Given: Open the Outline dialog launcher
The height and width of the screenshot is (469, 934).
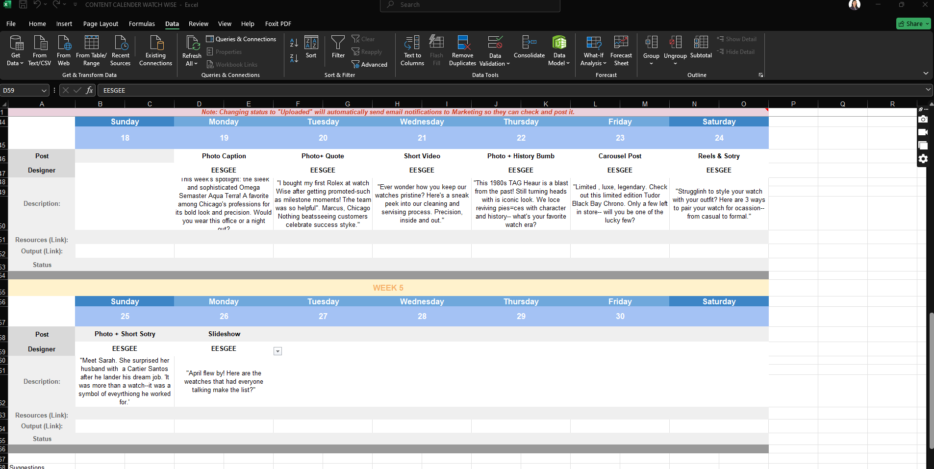Looking at the screenshot, I should click(761, 75).
